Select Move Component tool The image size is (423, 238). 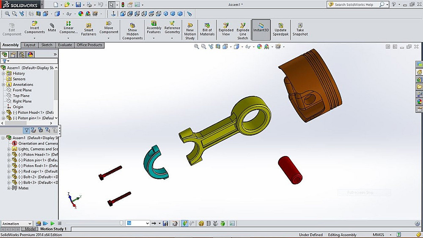click(109, 27)
